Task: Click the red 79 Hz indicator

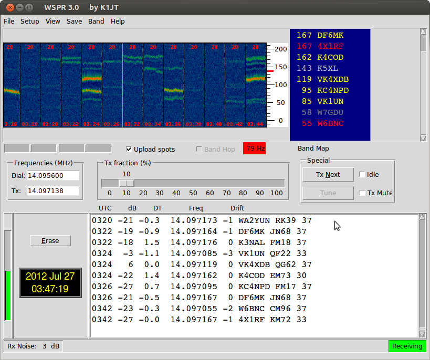Action: tap(254, 149)
